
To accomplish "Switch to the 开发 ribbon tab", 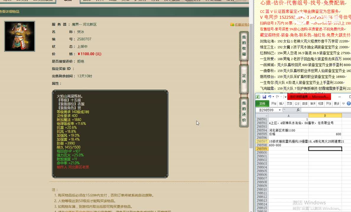I will pyautogui.click(x=328, y=104).
